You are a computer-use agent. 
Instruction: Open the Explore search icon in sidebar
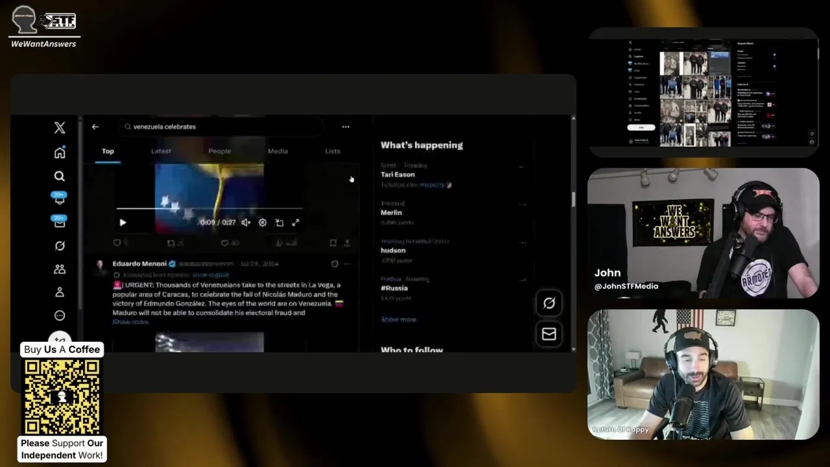tap(60, 176)
